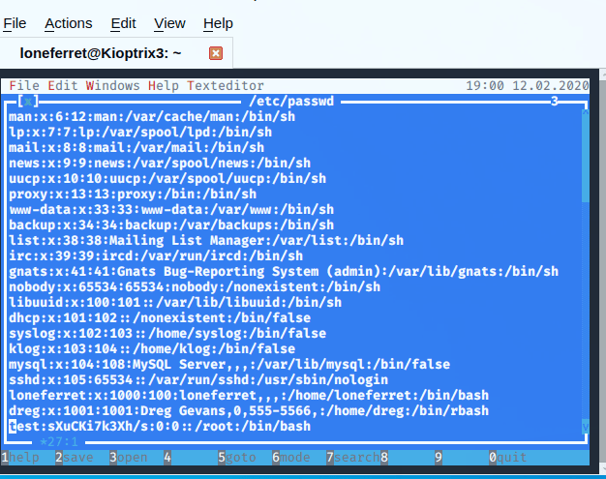Open the ht editor Help menu
606x479 pixels.
click(x=163, y=85)
